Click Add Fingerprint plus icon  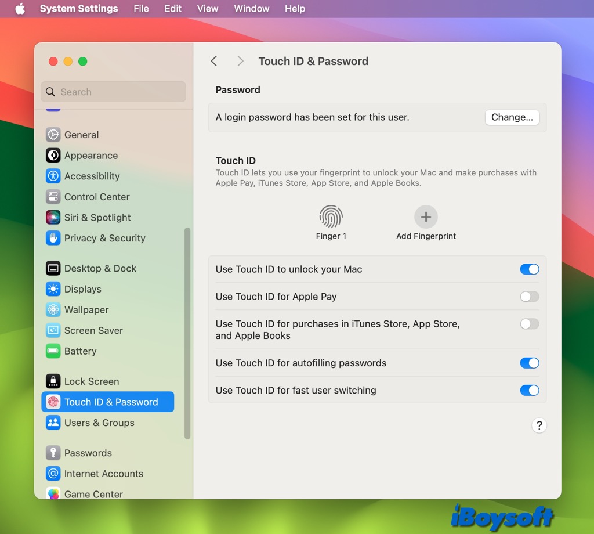[426, 215]
